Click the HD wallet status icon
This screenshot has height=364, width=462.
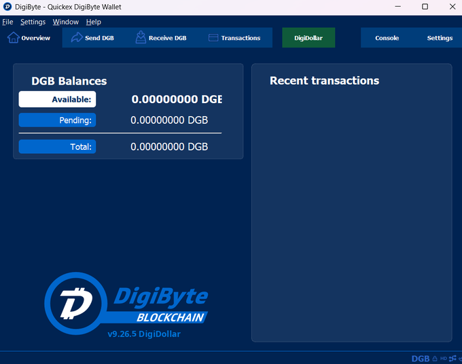tap(444, 359)
